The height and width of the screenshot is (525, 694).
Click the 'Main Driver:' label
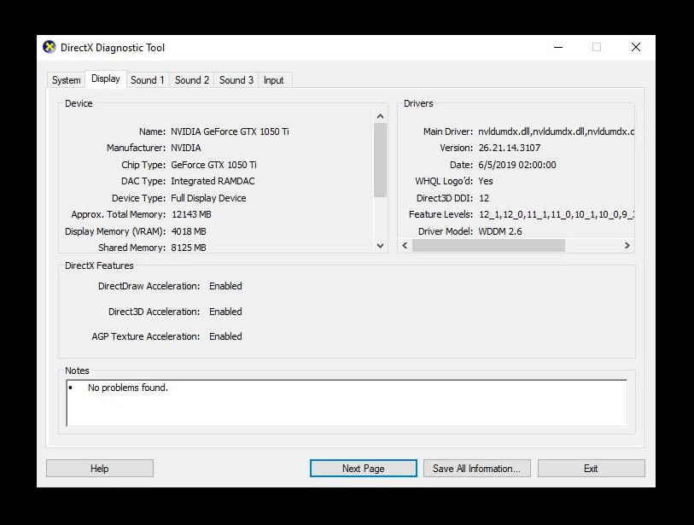tap(448, 131)
